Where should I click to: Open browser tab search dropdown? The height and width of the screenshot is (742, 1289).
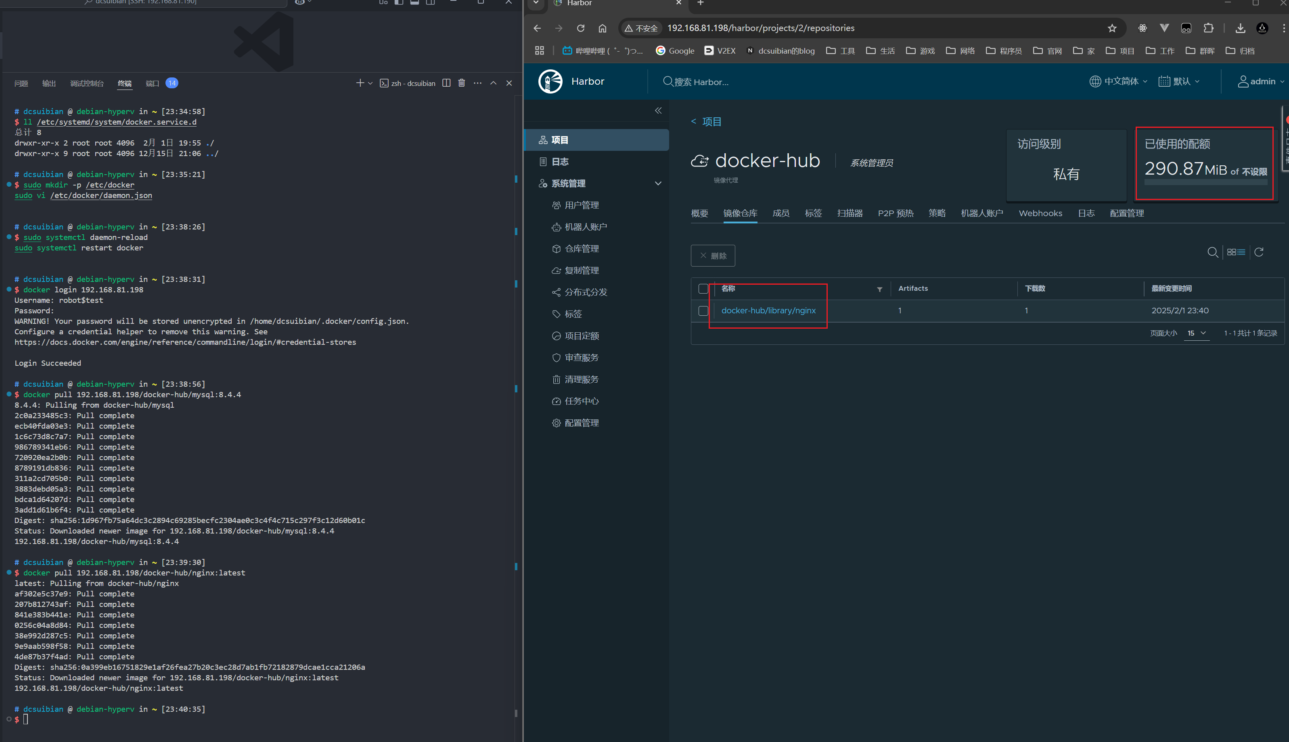point(536,2)
